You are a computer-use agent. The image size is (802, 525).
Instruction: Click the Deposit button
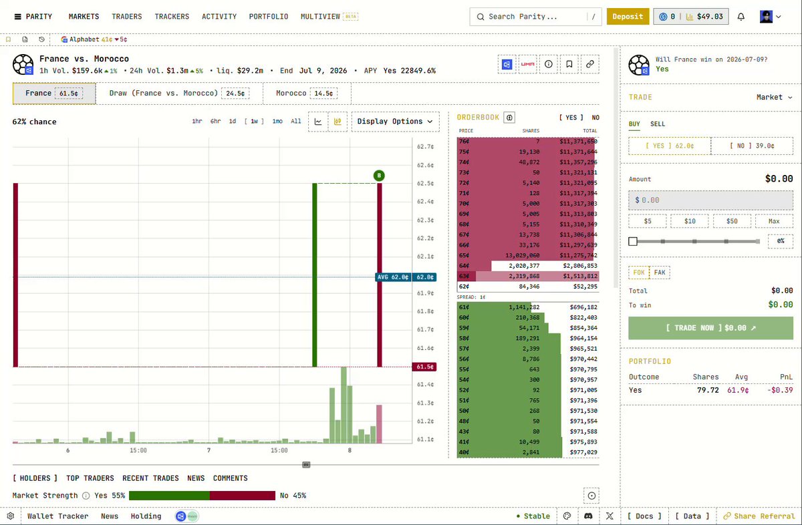[x=628, y=17]
